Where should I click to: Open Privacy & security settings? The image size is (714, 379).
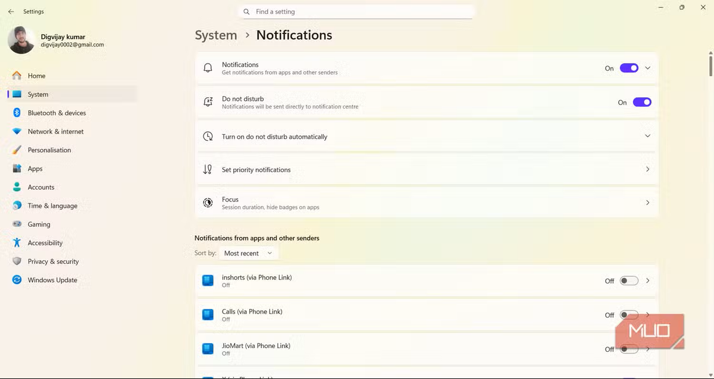[72, 261]
